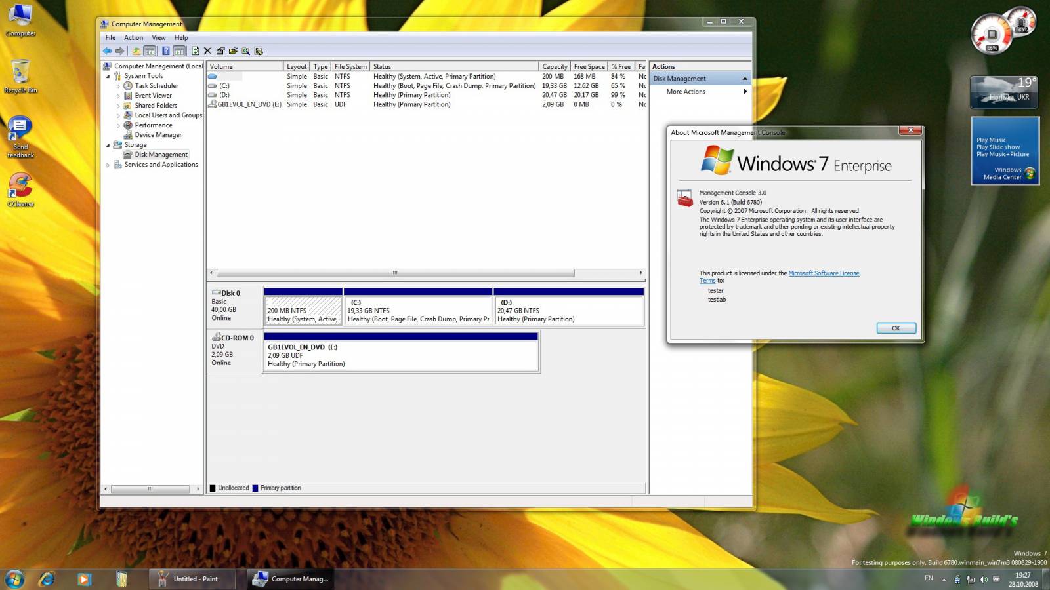Sort by the Capacity column header
The height and width of the screenshot is (590, 1050).
click(555, 66)
